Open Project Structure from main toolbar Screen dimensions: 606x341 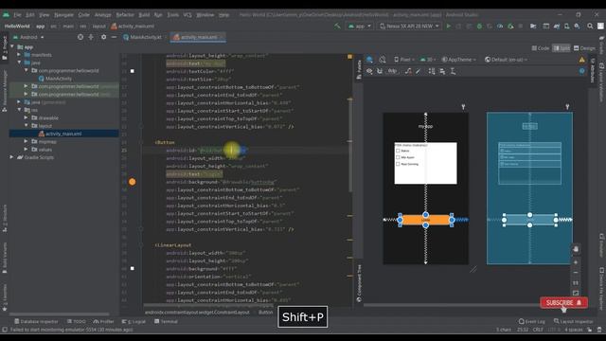533,26
